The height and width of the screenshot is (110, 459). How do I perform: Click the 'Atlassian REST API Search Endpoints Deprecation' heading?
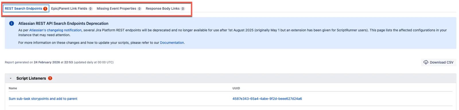(63, 23)
